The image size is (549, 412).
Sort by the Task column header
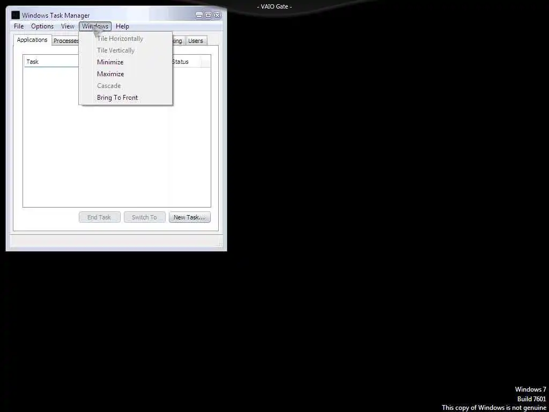(52, 62)
